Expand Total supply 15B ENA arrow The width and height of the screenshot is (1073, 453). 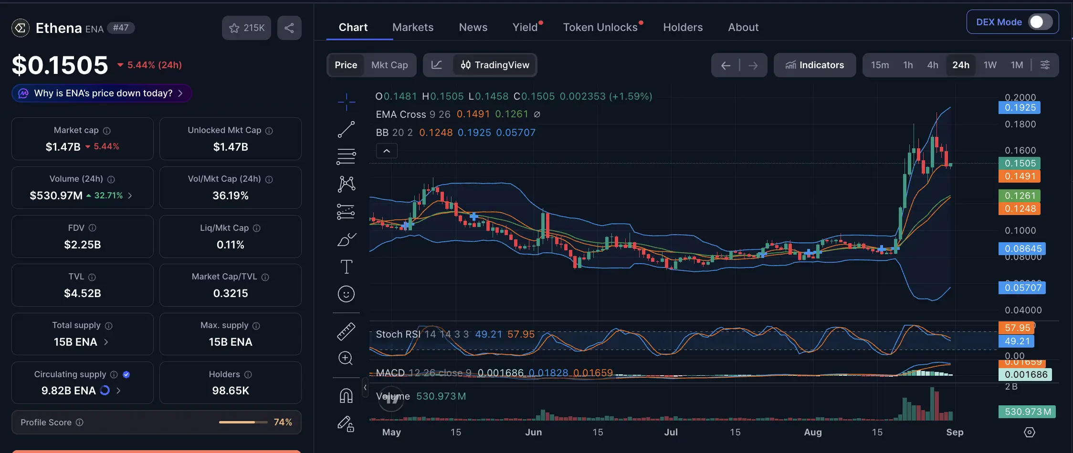105,342
